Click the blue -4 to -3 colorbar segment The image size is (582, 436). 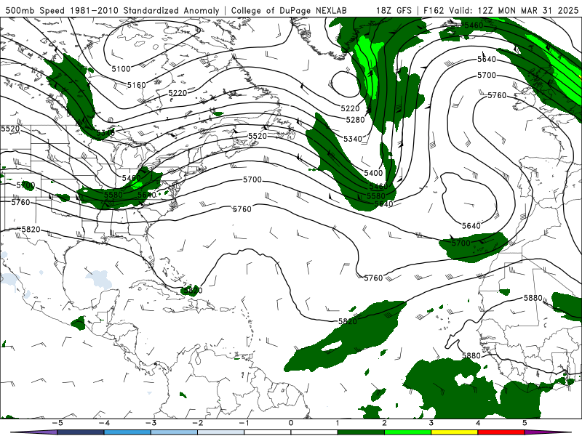[x=127, y=432]
